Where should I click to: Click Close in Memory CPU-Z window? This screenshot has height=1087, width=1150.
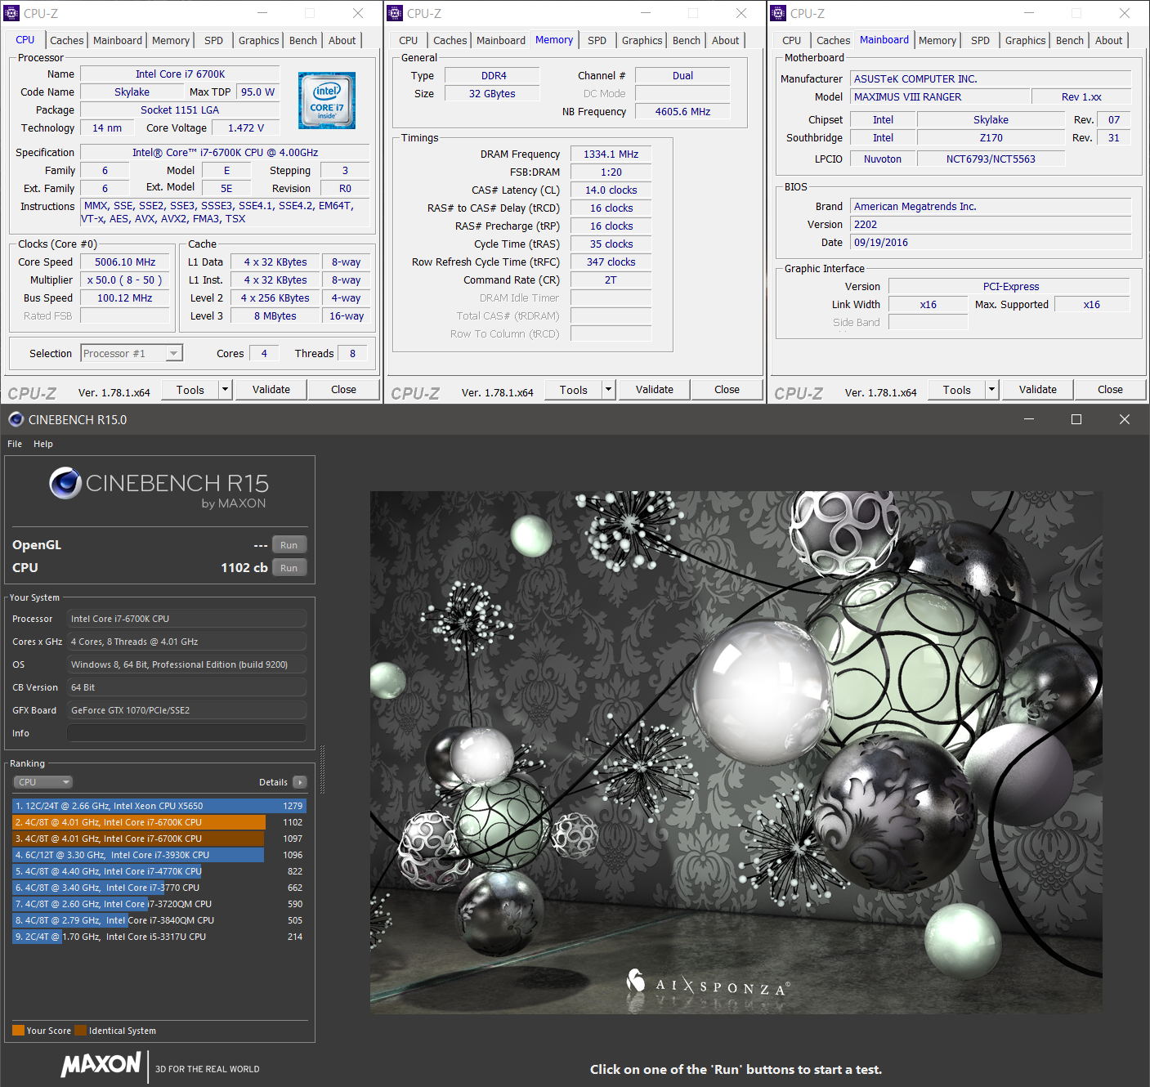coord(727,390)
